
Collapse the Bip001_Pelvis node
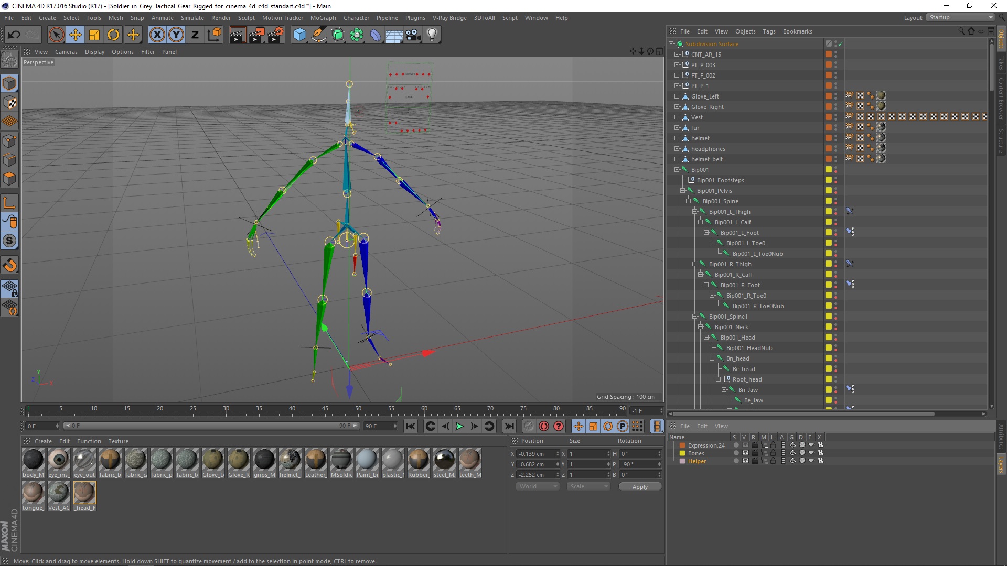tap(683, 191)
